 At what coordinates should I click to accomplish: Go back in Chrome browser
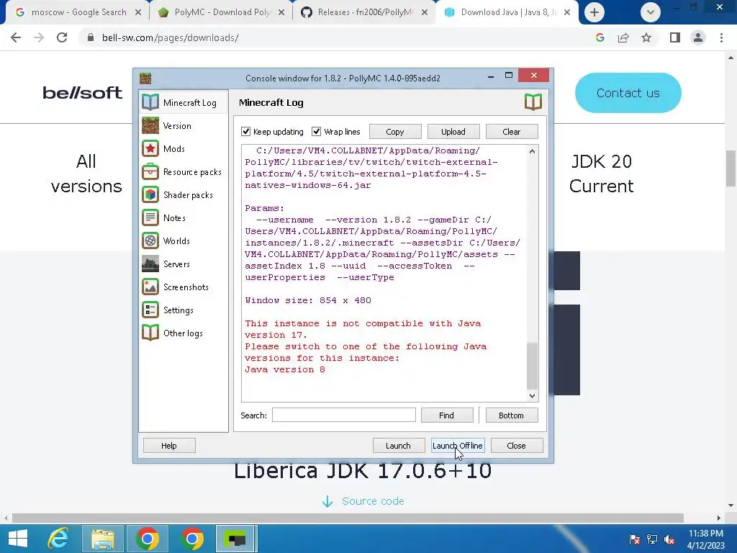[x=16, y=37]
